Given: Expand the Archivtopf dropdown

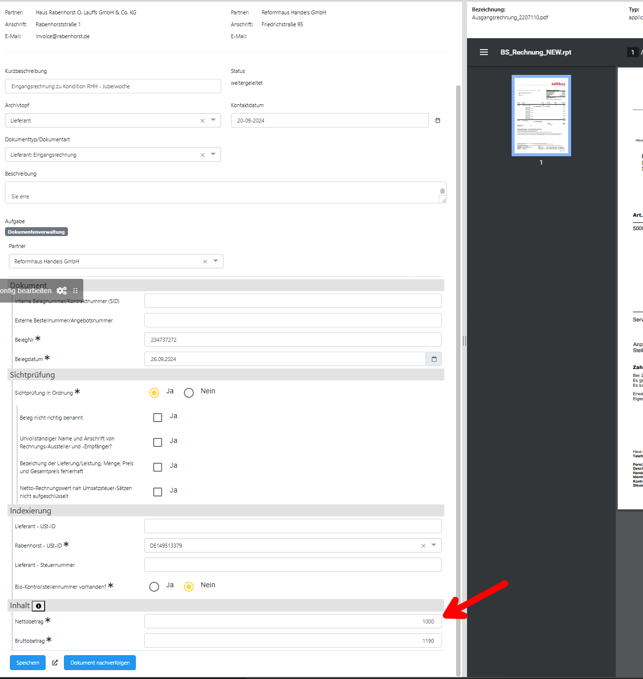Looking at the screenshot, I should coord(213,120).
